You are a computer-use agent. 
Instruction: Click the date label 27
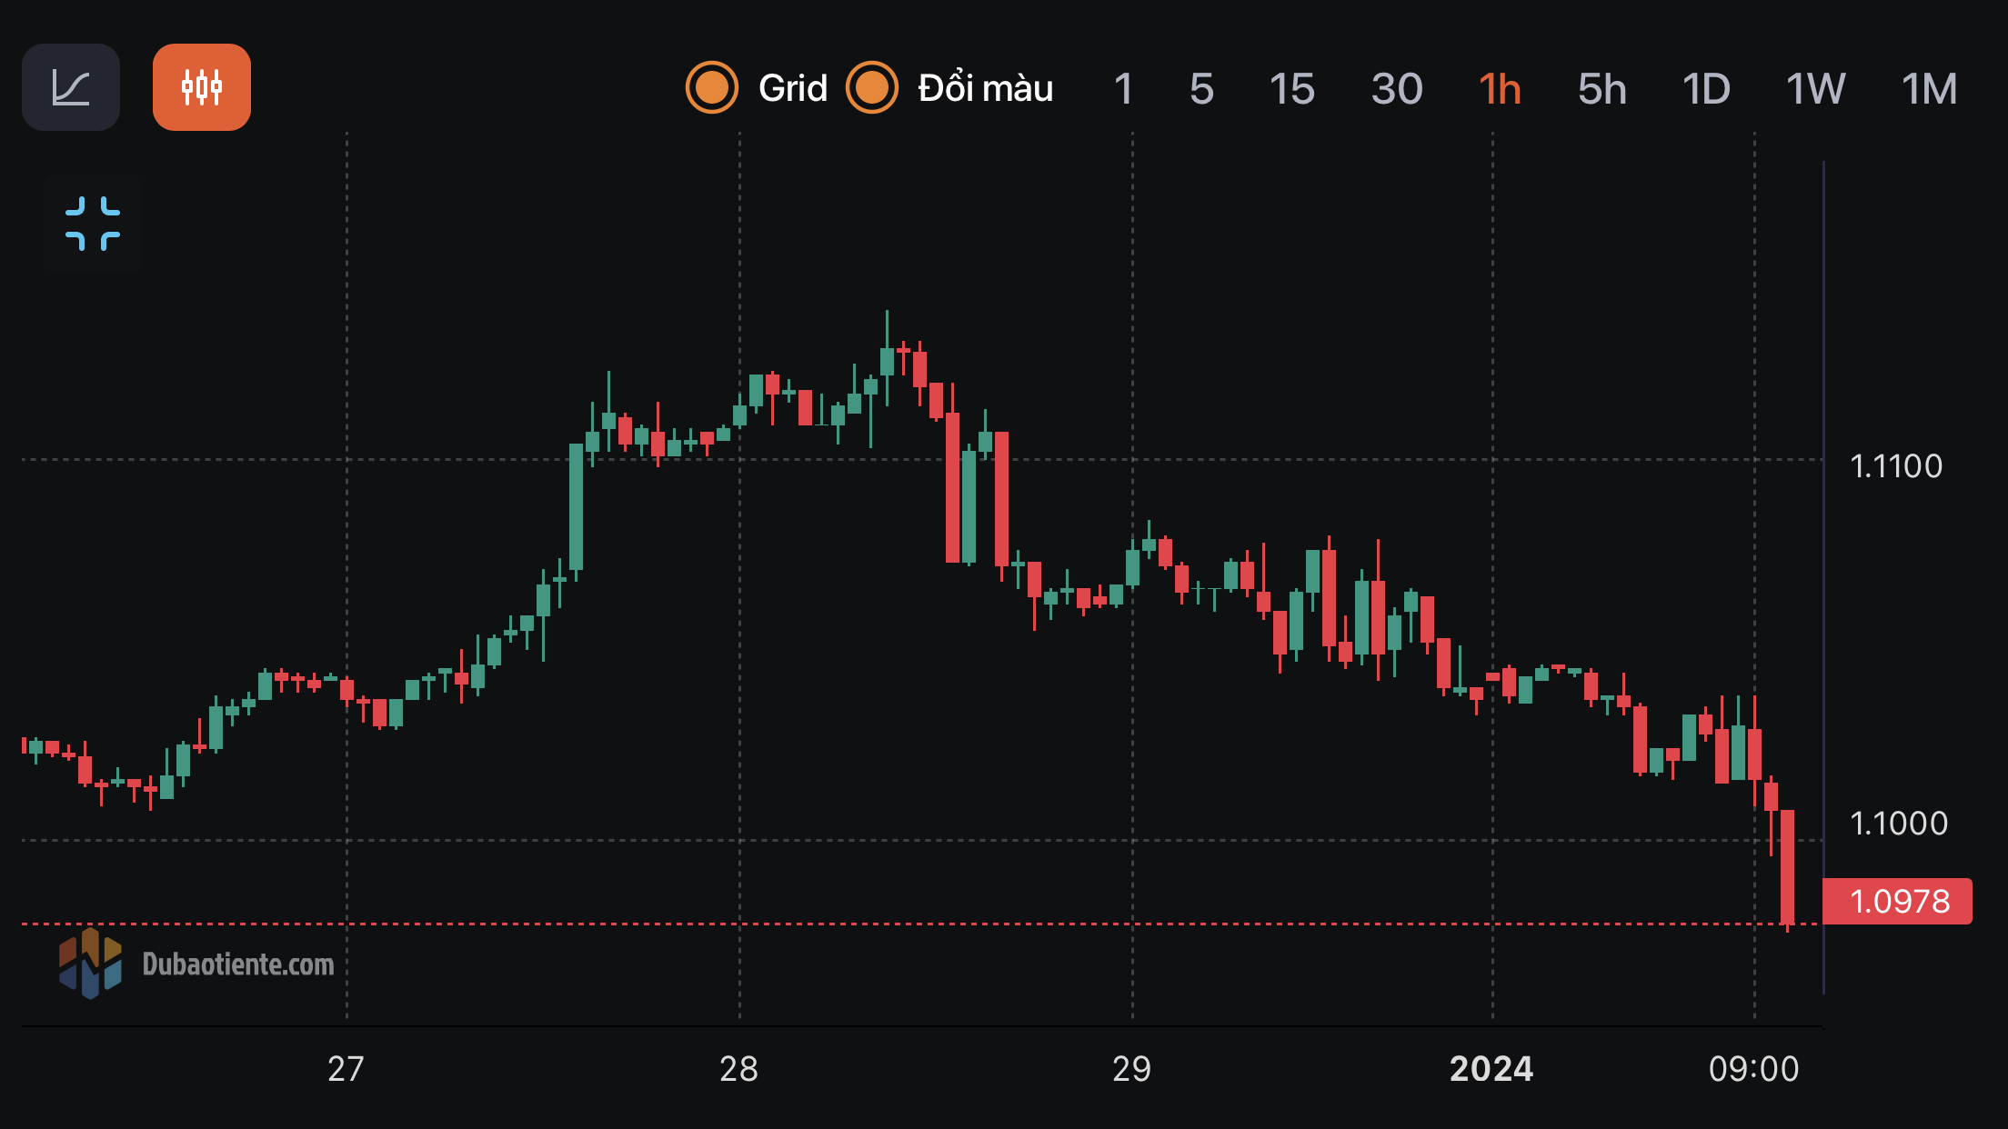[x=346, y=1069]
